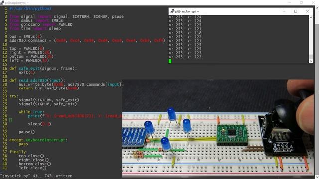Click the cursor box on line 29

pyautogui.click(x=11, y=120)
